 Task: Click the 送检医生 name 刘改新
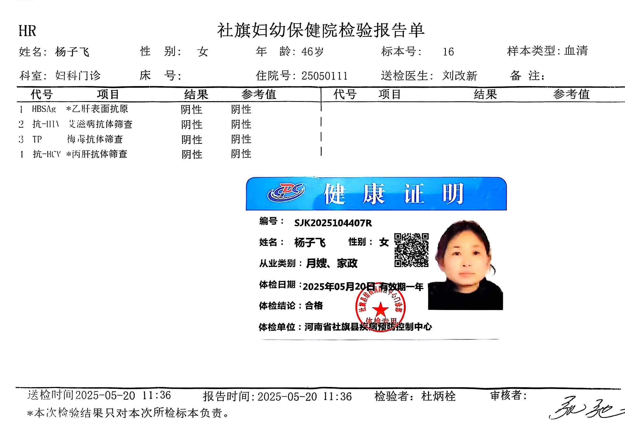click(460, 76)
